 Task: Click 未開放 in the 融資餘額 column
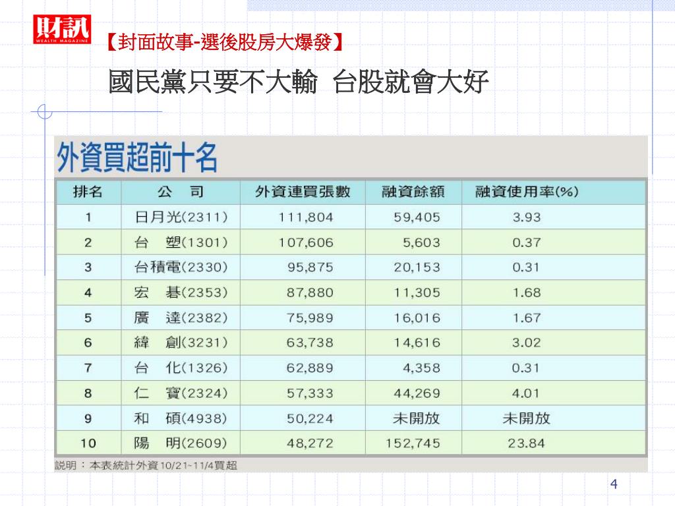point(417,418)
